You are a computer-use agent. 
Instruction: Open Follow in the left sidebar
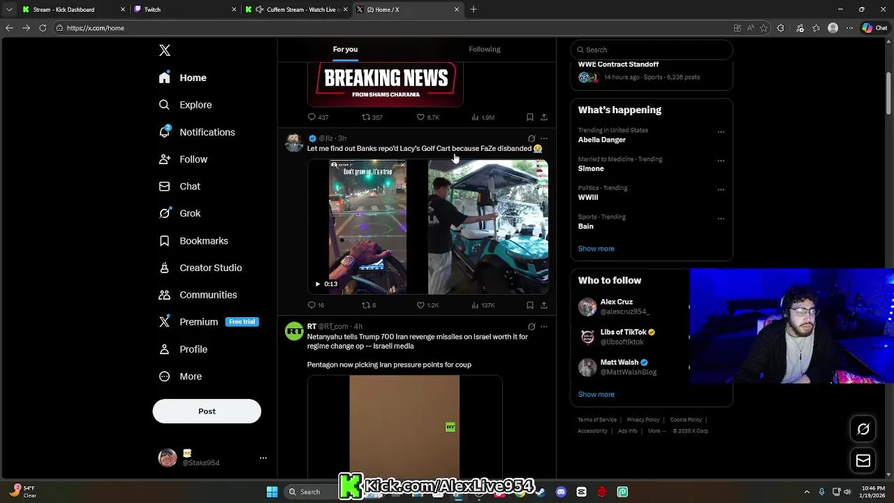[x=183, y=159]
